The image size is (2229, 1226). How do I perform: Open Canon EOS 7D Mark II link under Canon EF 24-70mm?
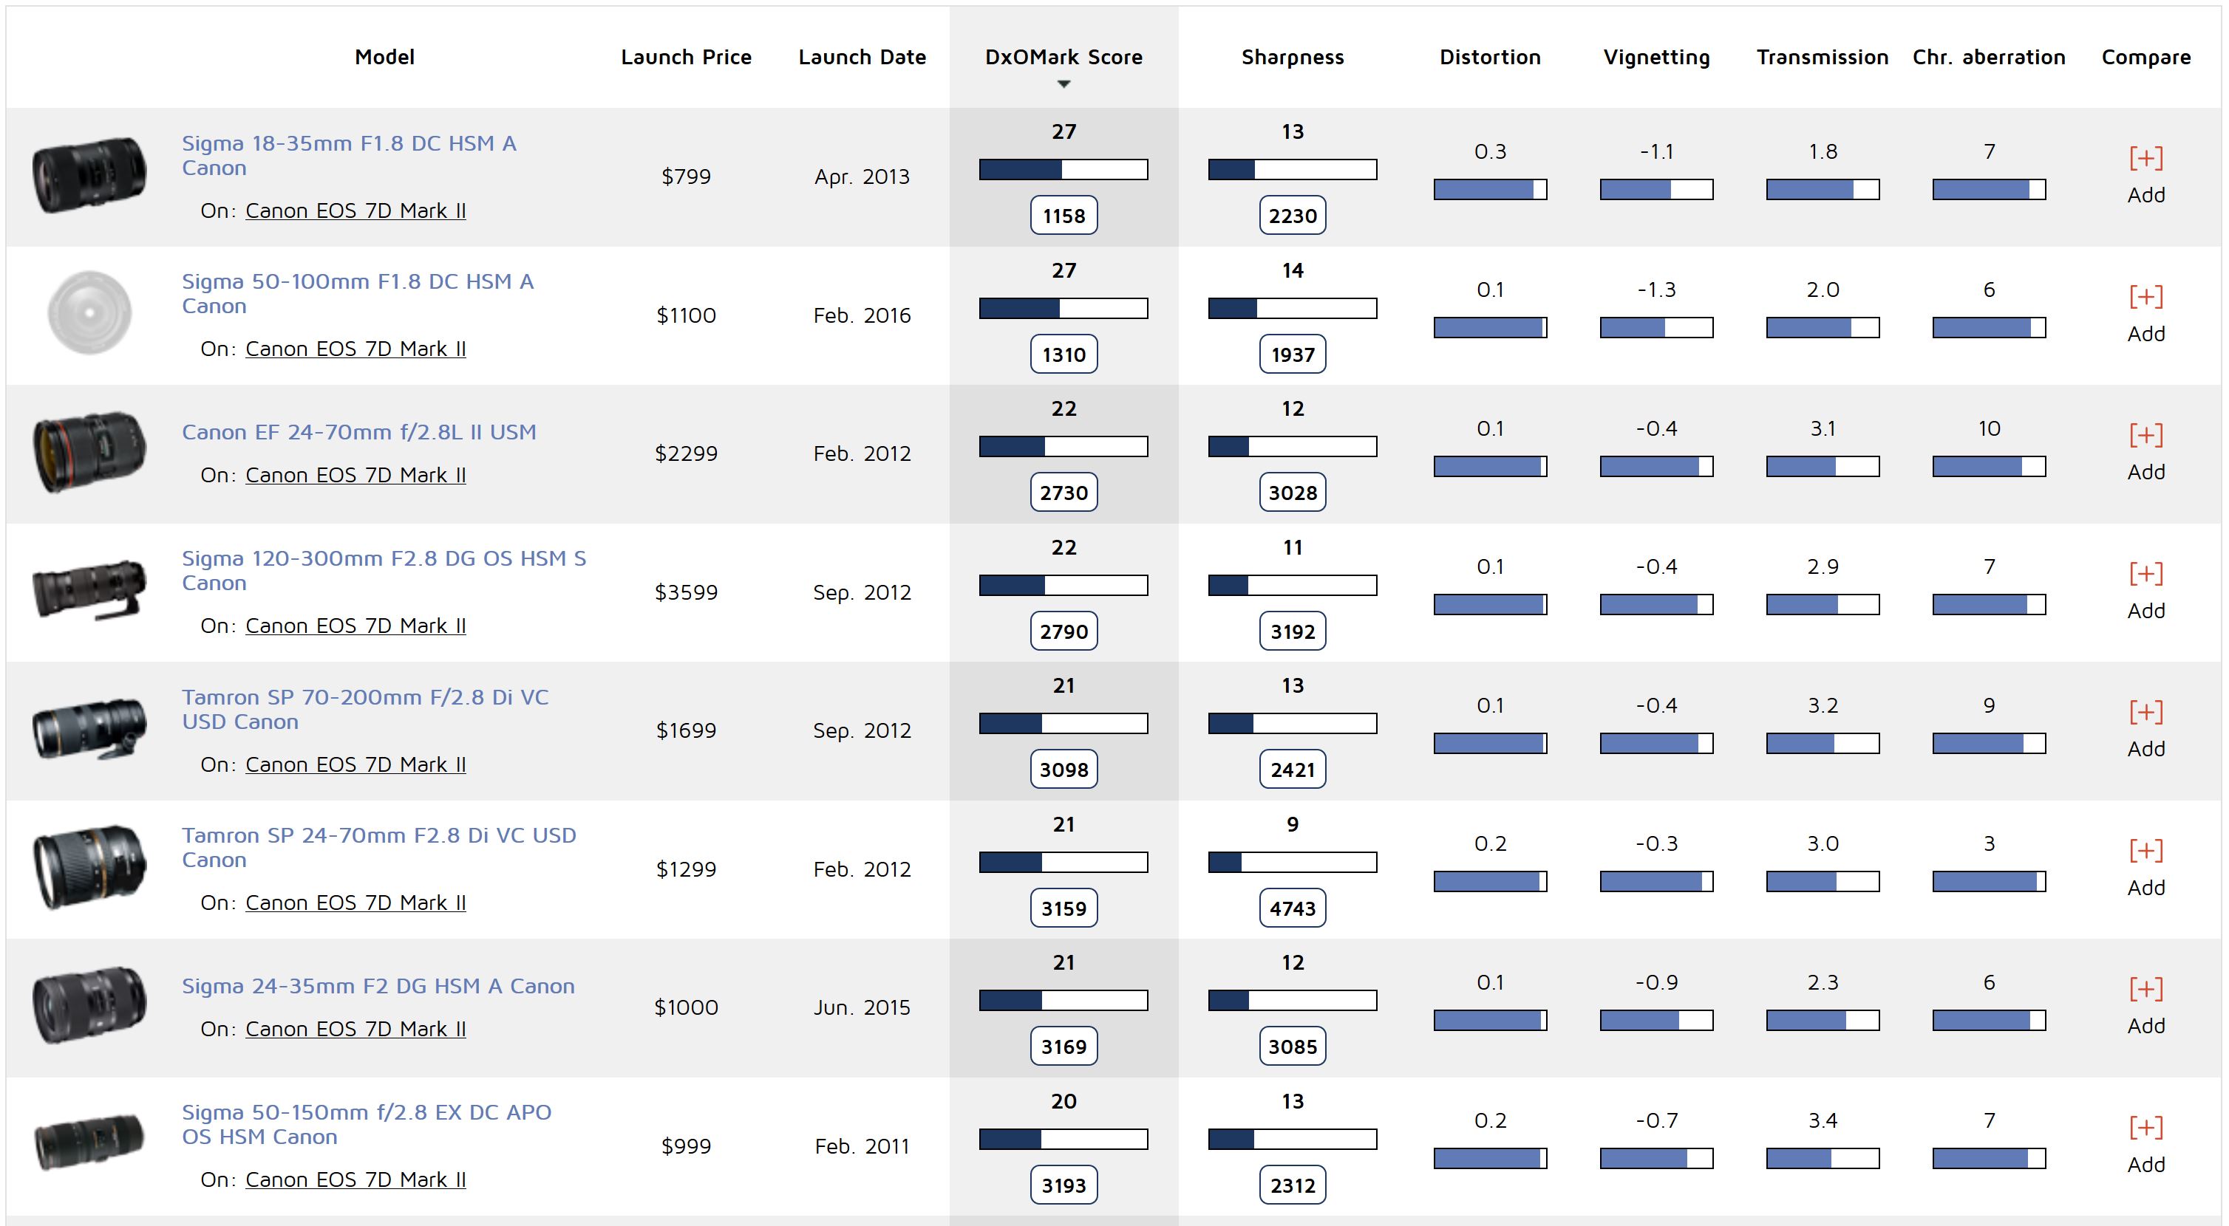coord(355,475)
